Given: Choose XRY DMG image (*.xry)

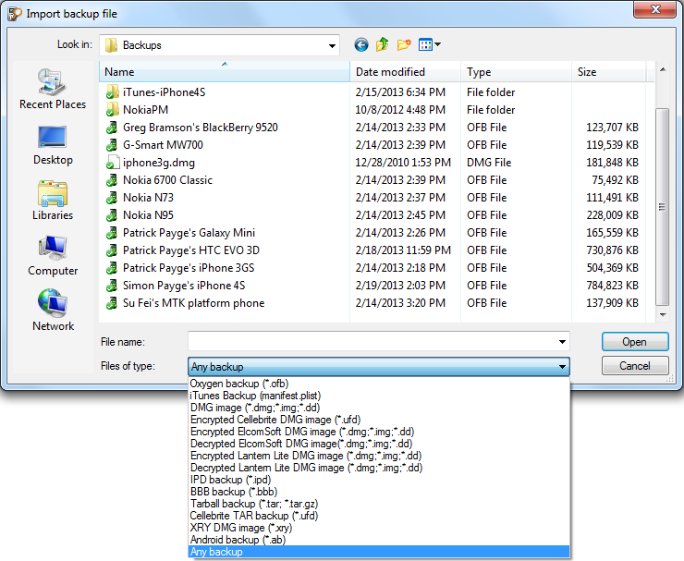Looking at the screenshot, I should [x=379, y=528].
